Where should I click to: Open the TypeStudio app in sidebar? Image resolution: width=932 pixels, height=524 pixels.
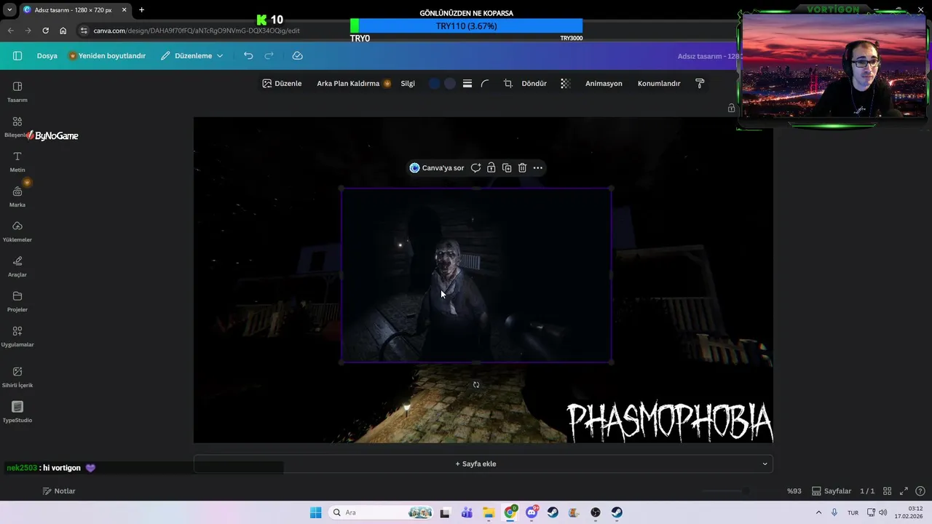point(17,412)
